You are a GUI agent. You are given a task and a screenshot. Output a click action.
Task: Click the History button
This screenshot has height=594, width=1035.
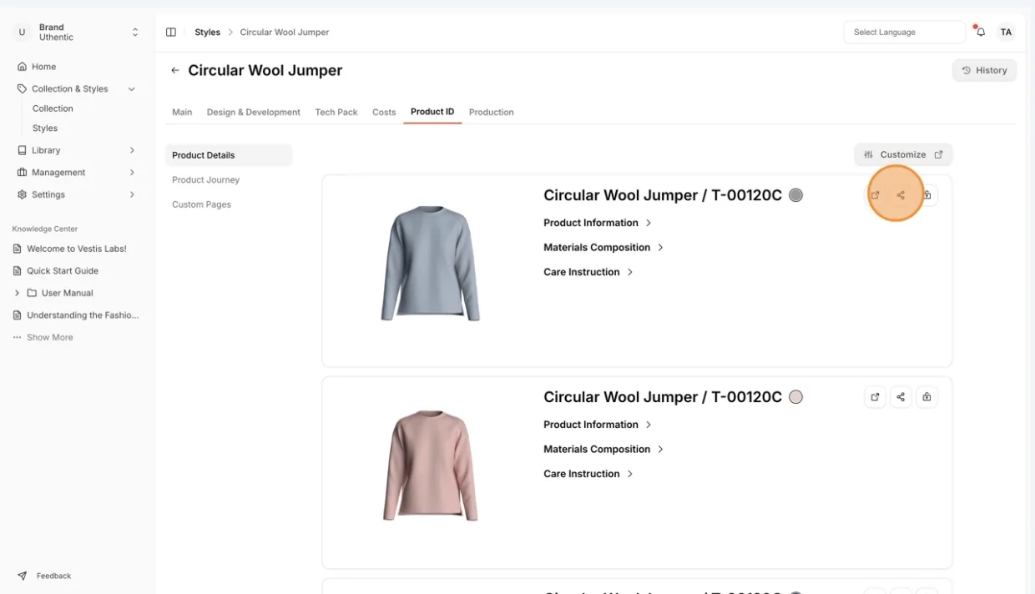(x=984, y=70)
